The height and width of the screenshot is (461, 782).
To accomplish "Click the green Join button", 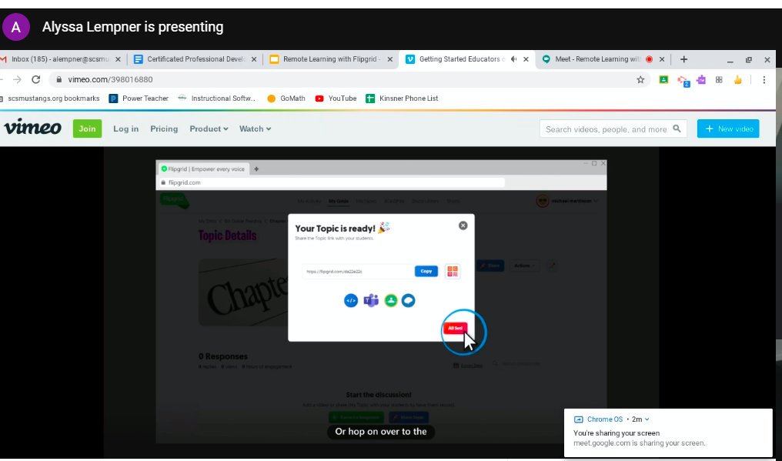I will (x=87, y=129).
